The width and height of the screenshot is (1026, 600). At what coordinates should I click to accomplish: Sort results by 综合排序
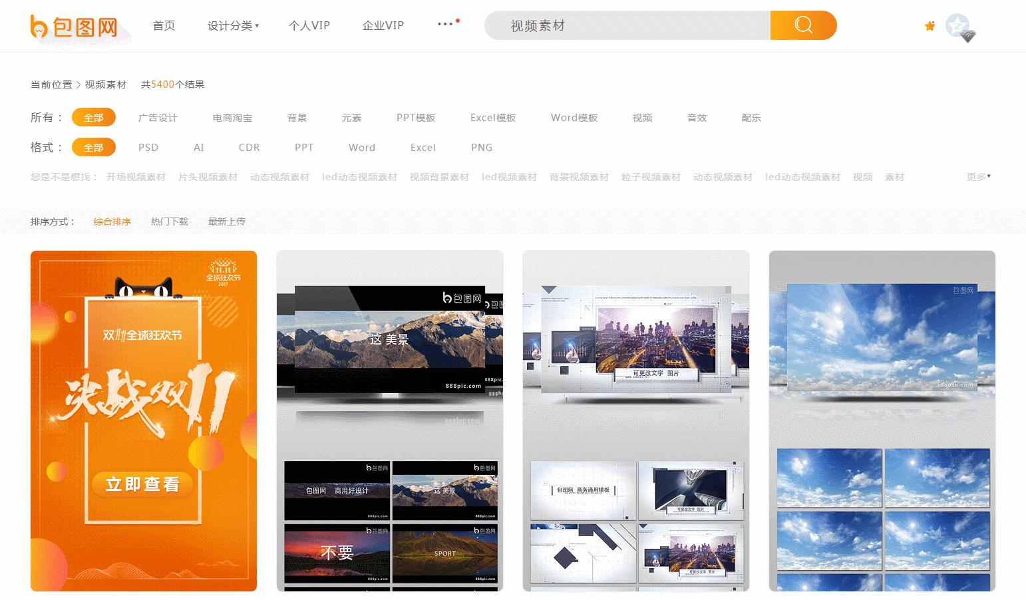pyautogui.click(x=112, y=222)
